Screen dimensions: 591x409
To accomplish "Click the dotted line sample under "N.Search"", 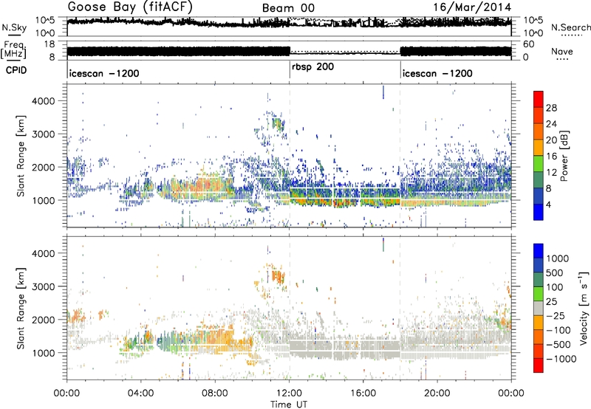I will [x=571, y=35].
